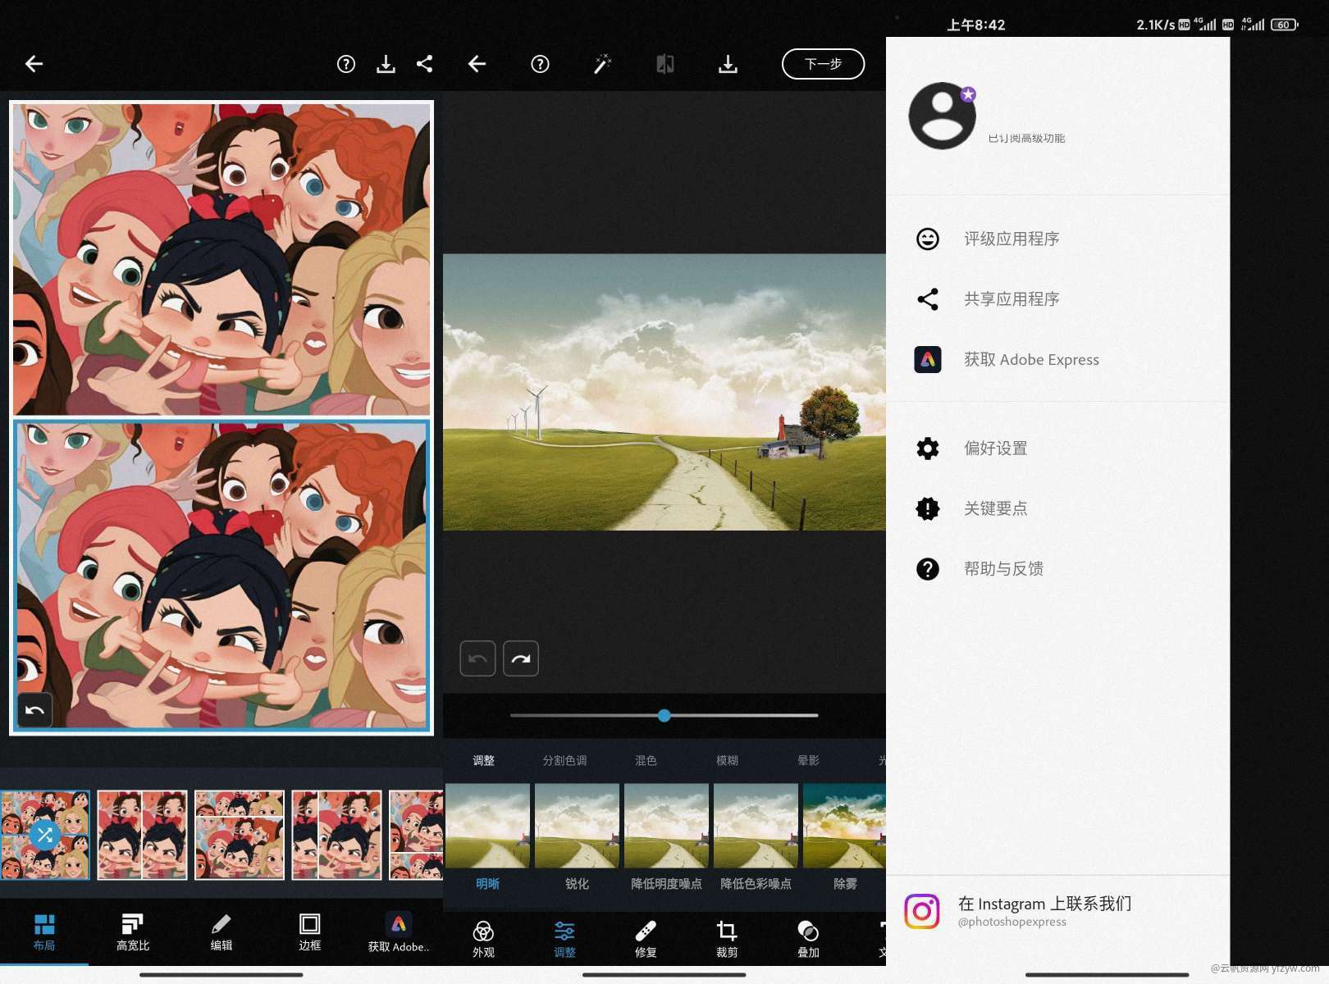Select the 锐化 adjustment thumbnail
Image resolution: width=1329 pixels, height=984 pixels.
click(x=577, y=826)
